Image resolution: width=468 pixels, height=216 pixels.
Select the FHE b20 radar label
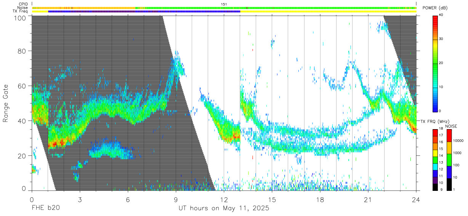click(x=45, y=208)
